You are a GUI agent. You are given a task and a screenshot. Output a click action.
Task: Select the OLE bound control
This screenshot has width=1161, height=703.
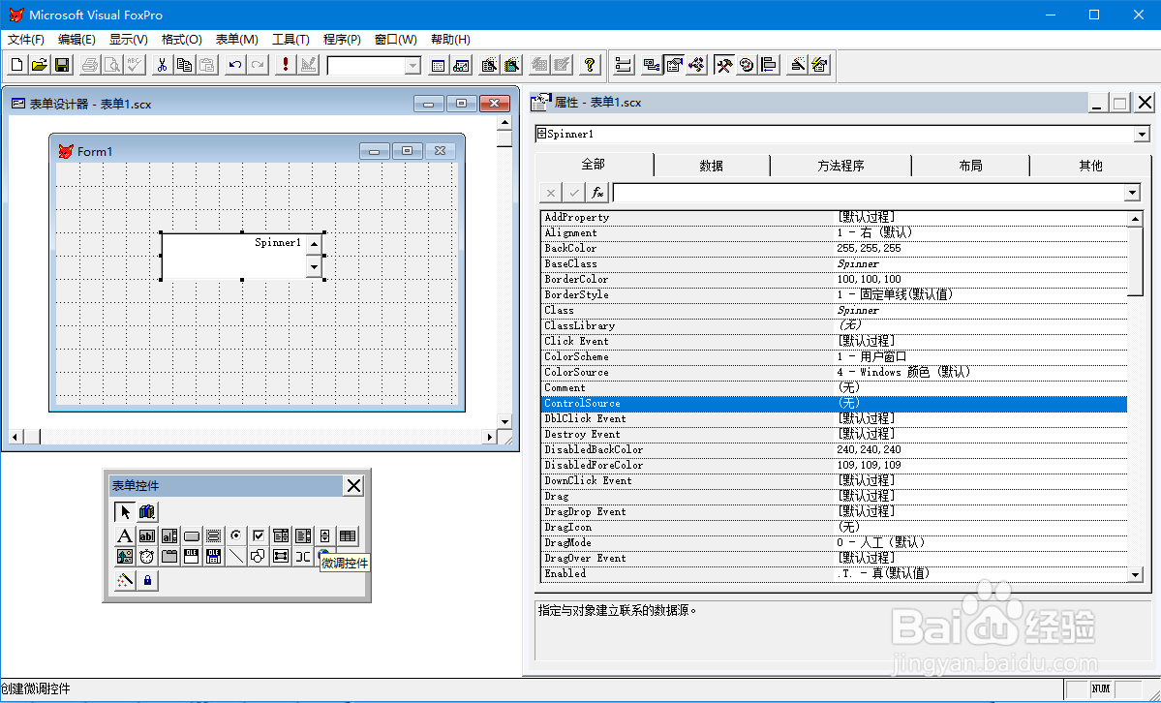click(x=213, y=557)
